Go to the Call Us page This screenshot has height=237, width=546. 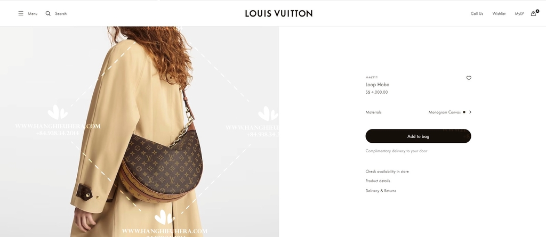point(477,13)
